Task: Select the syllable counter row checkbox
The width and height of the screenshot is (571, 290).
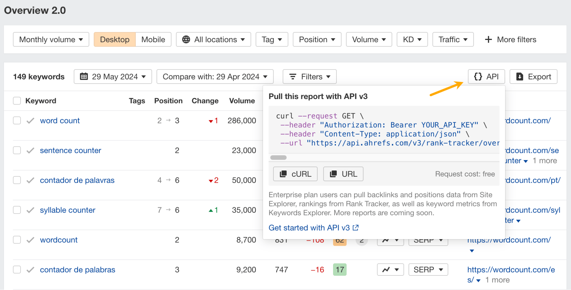Action: pos(17,210)
